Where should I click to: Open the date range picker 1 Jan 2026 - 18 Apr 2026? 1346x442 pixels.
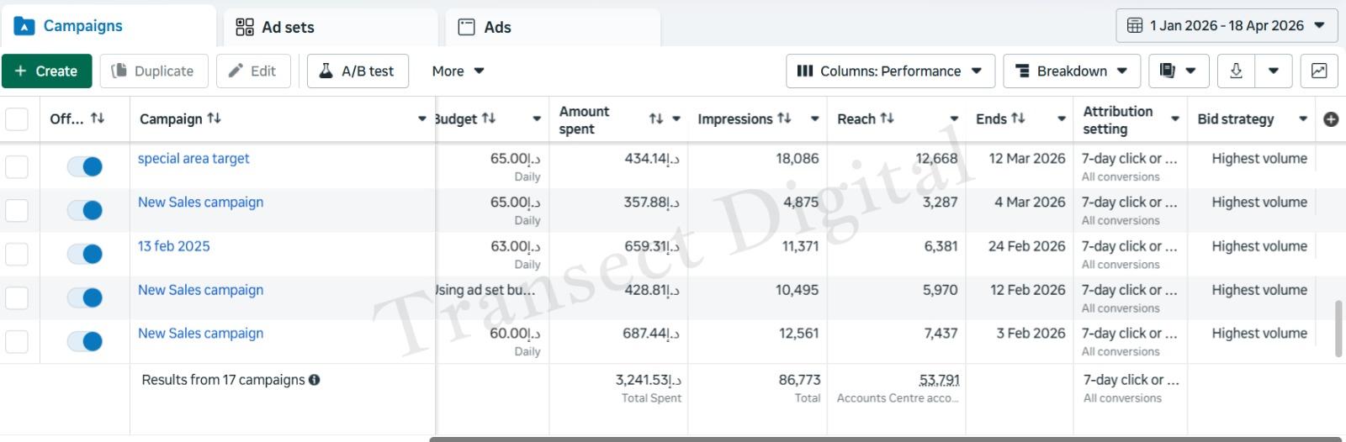tap(1227, 25)
